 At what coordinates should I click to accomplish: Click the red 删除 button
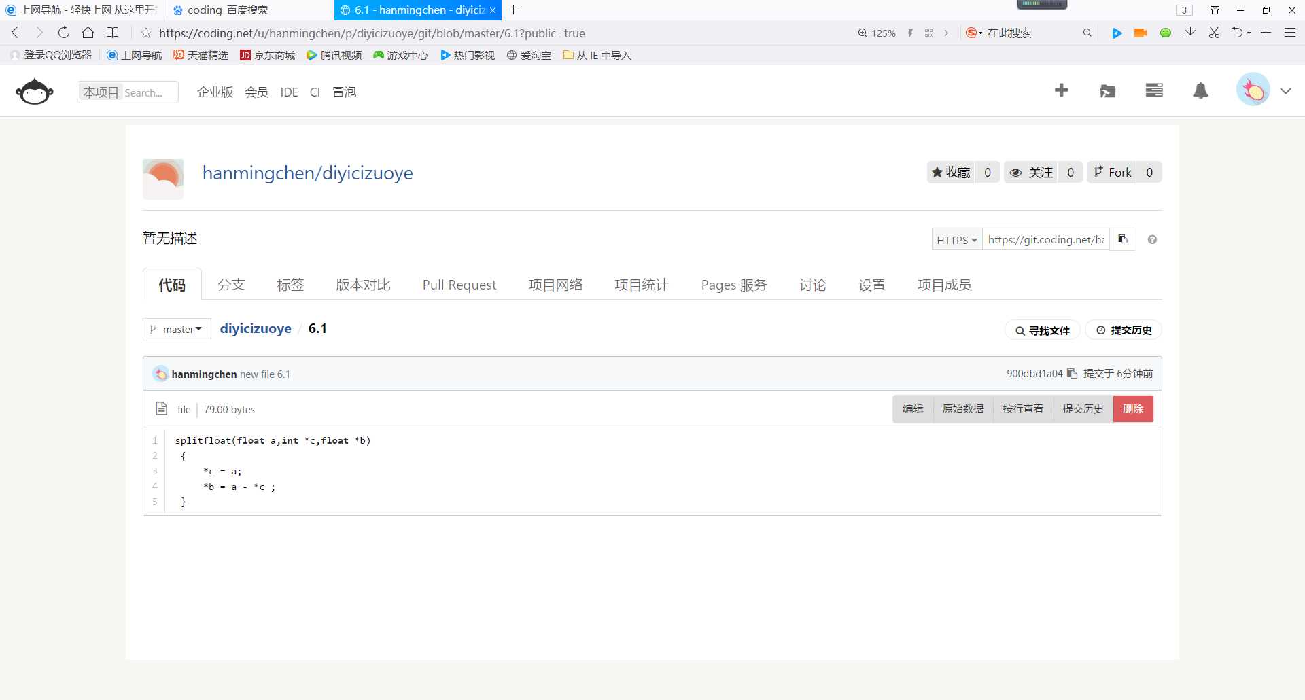[x=1133, y=408]
